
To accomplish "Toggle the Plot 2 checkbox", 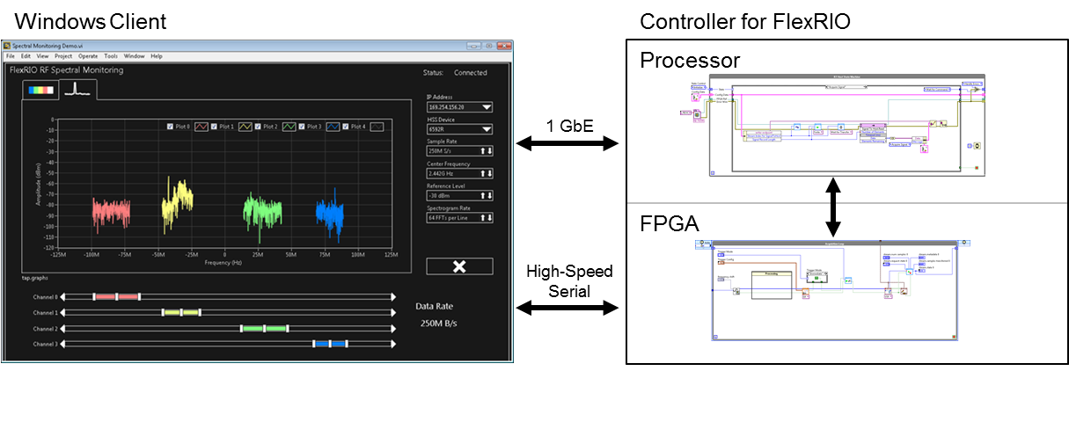I will [x=260, y=127].
